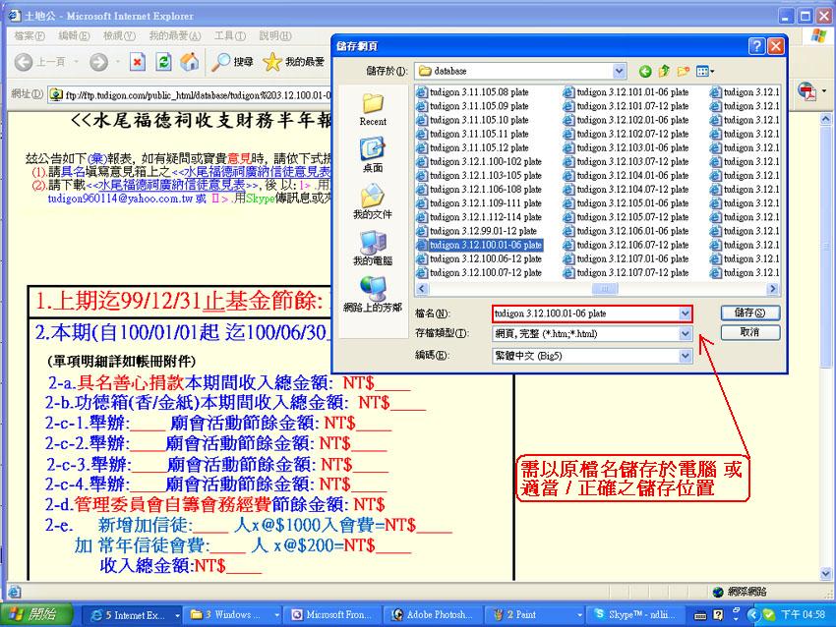Expand the 存檔類型 file type dropdown

click(x=686, y=333)
